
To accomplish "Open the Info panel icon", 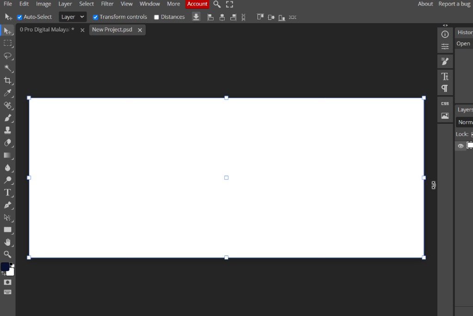I will tap(445, 34).
